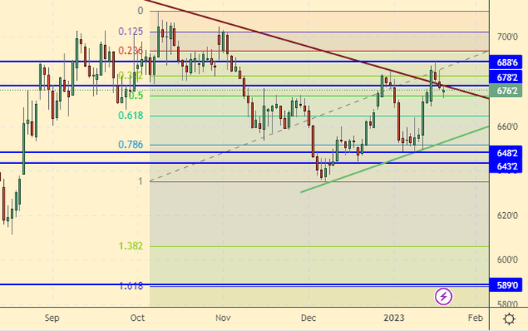This screenshot has height=331, width=528.
Task: Click the 589'0 price level label
Action: [x=508, y=285]
